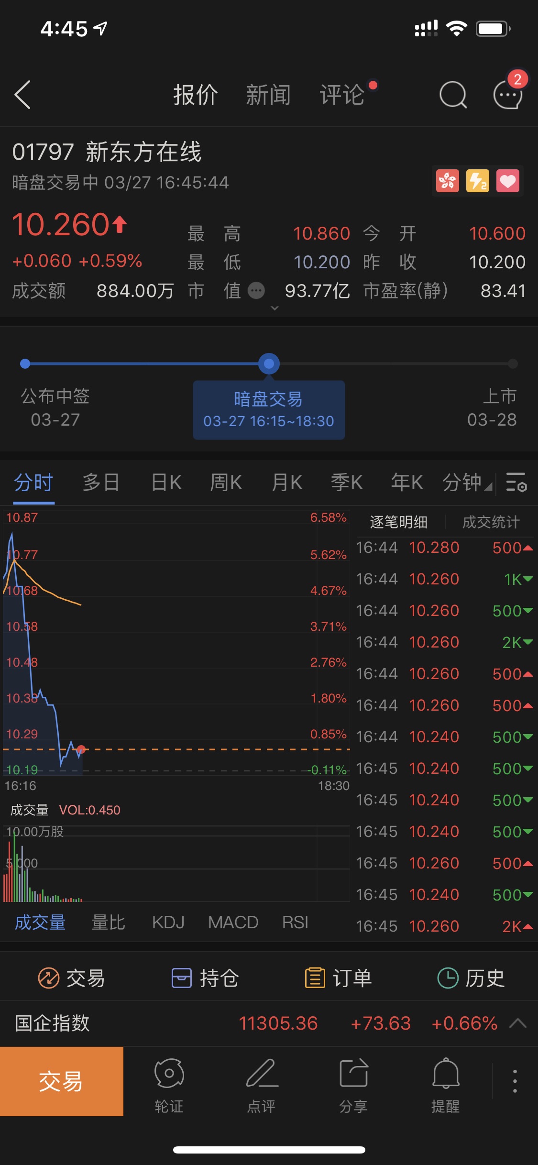The height and width of the screenshot is (1165, 538).
Task: Tap the 今开 10.600 value
Action: (x=497, y=233)
